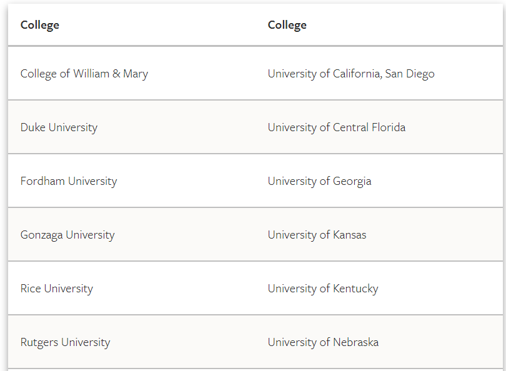Select University of Georgia in the table

[319, 181]
